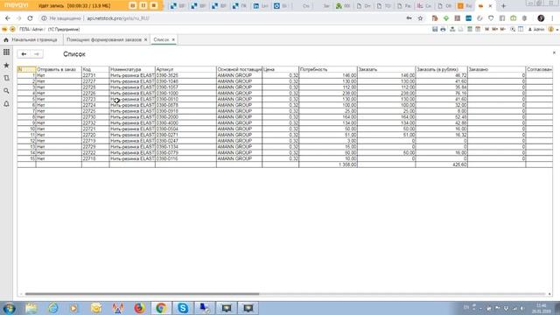Select article cell 0390-0271

(185, 135)
